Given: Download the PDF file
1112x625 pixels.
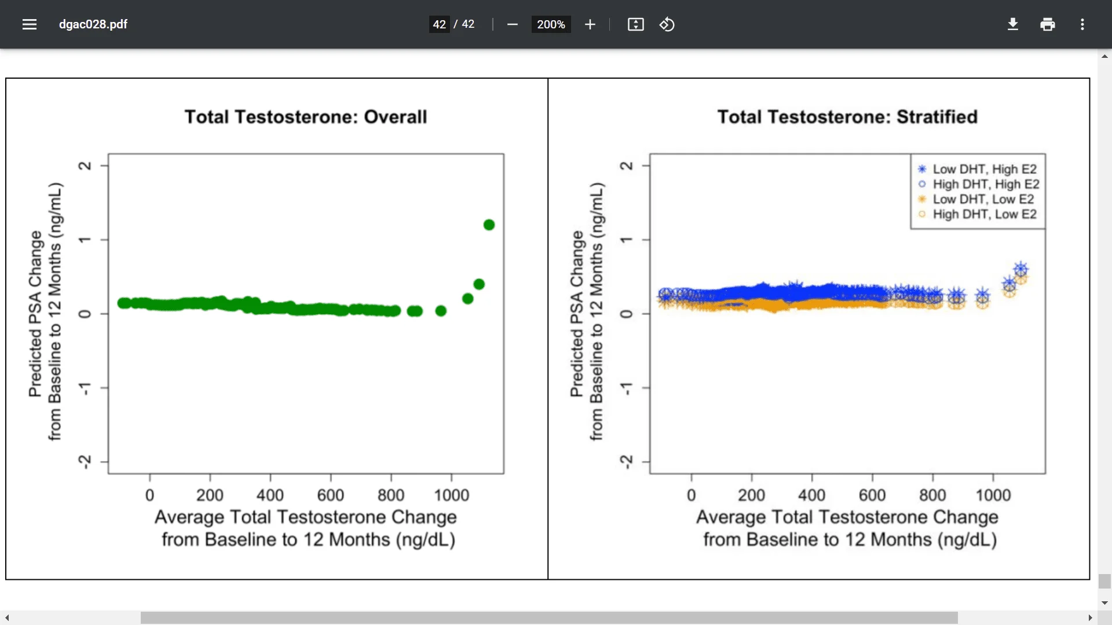Looking at the screenshot, I should (x=1012, y=24).
